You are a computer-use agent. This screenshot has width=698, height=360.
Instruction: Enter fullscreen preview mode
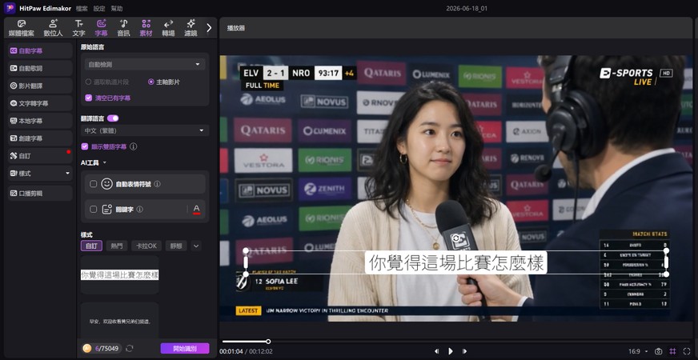(687, 351)
